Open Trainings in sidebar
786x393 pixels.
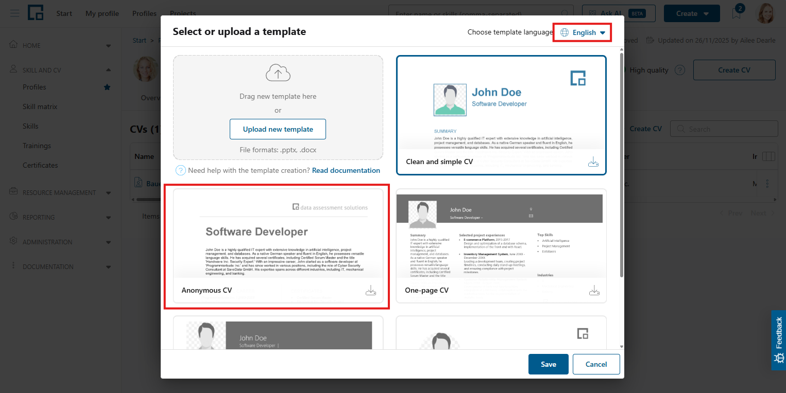click(x=37, y=146)
